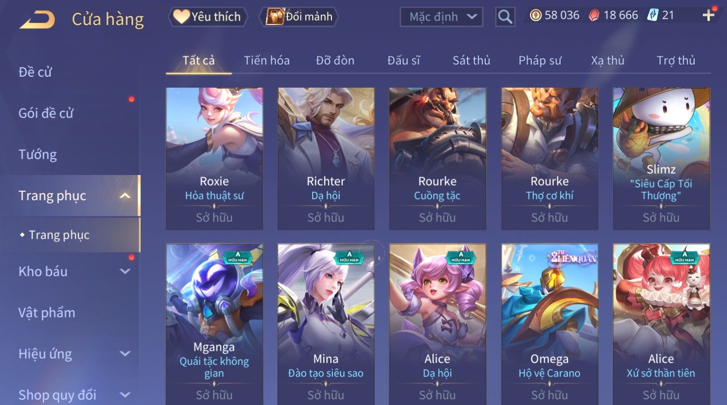Click the gold coin balance icon
This screenshot has width=727, height=405.
[x=535, y=15]
